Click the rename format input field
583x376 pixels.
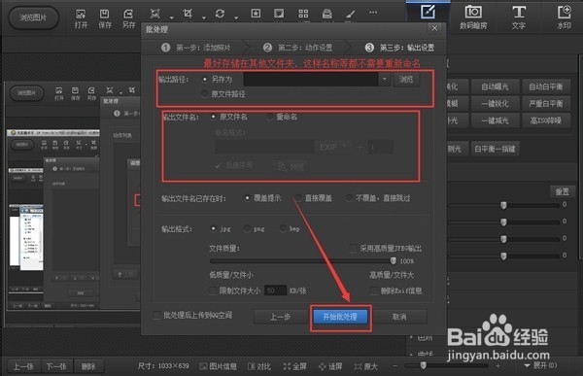tap(264, 147)
